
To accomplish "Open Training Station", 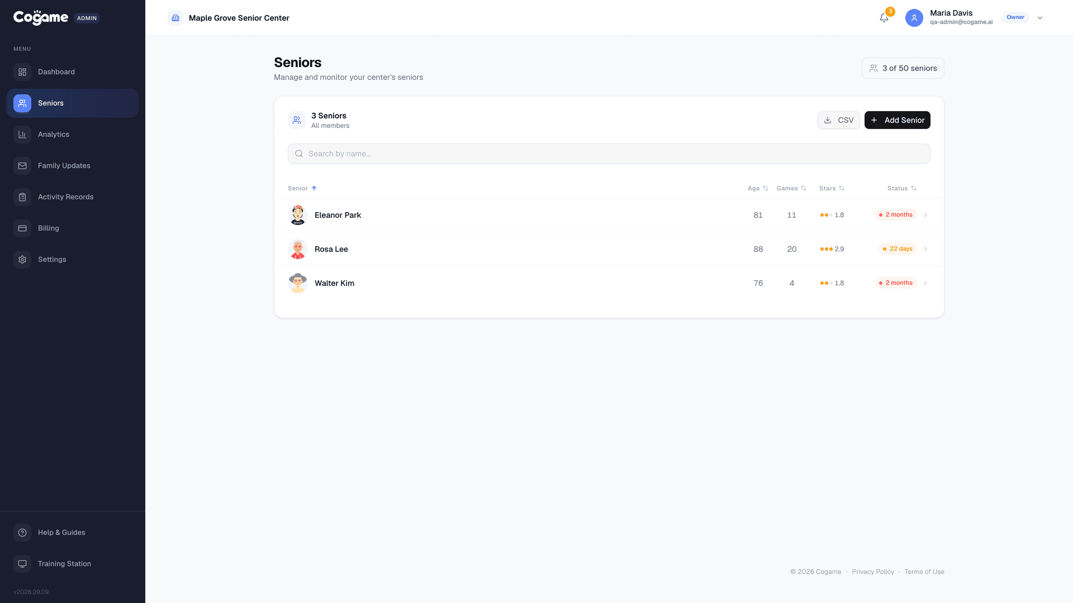I will tap(73, 564).
